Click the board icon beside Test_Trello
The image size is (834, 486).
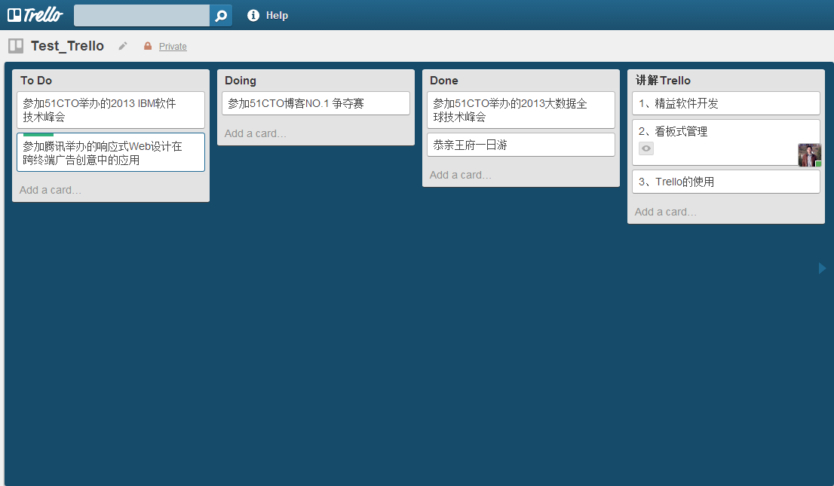point(16,46)
